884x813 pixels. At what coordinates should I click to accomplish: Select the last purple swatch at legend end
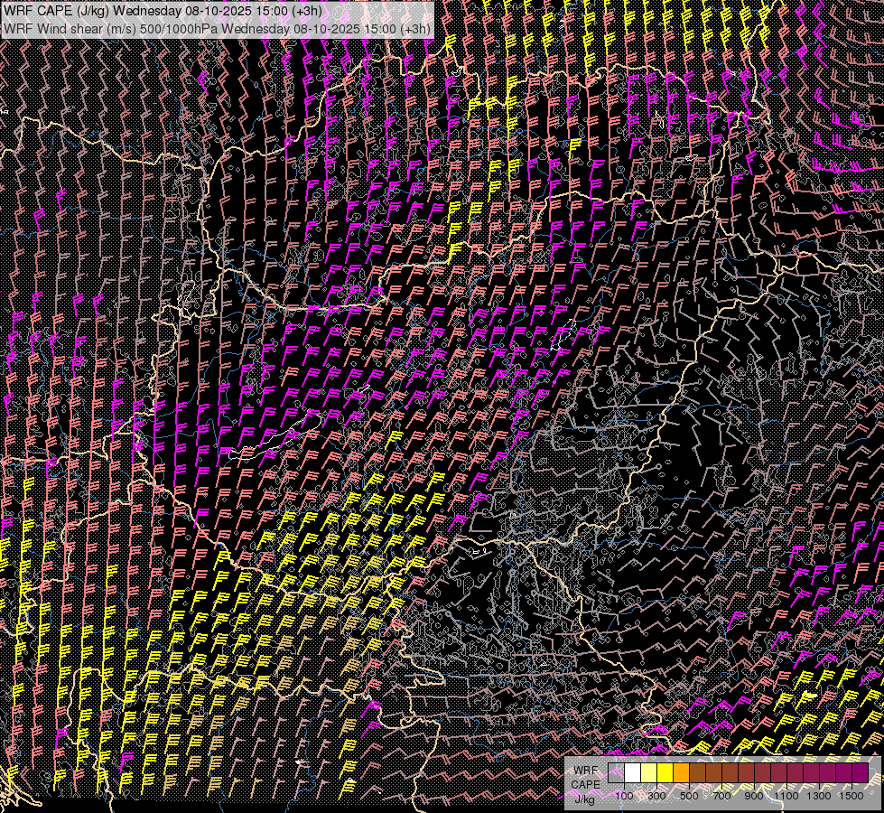[861, 773]
